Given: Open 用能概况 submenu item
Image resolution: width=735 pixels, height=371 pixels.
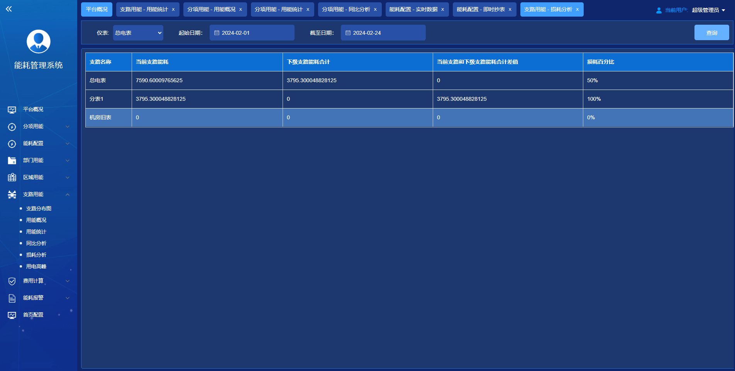Looking at the screenshot, I should [x=36, y=220].
